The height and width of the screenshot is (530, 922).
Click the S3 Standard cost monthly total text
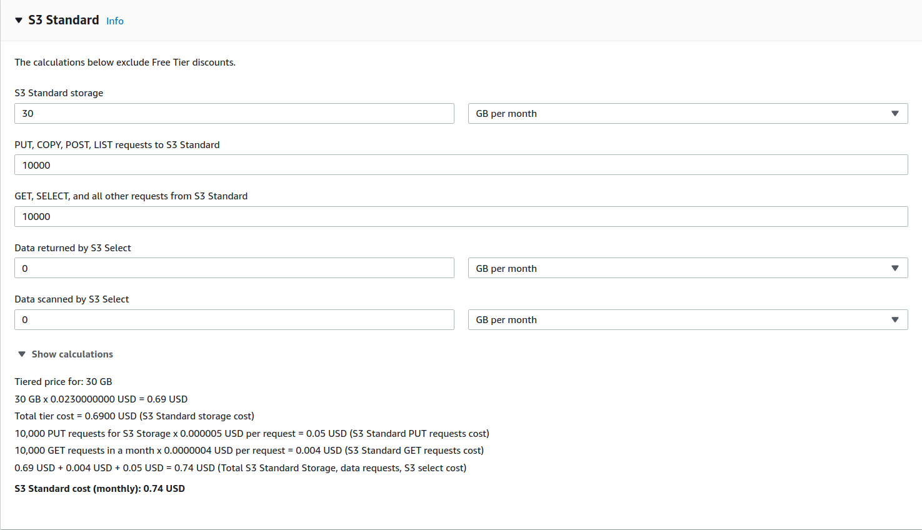[99, 489]
